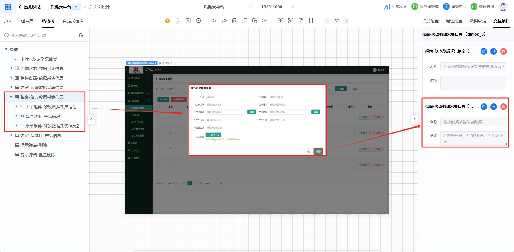Delete the first interaction with red trash button

pos(503,51)
